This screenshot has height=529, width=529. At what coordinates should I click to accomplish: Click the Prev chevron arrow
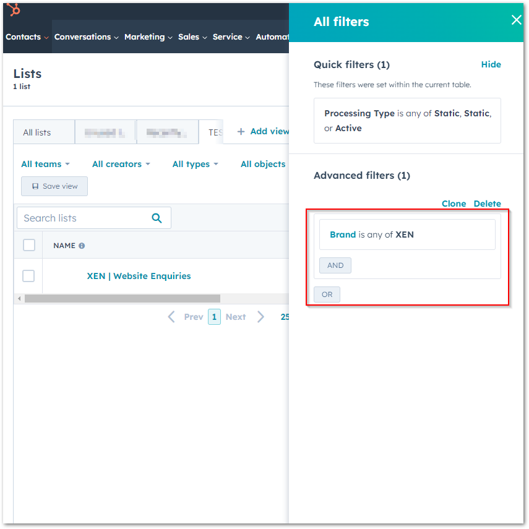[x=171, y=316]
